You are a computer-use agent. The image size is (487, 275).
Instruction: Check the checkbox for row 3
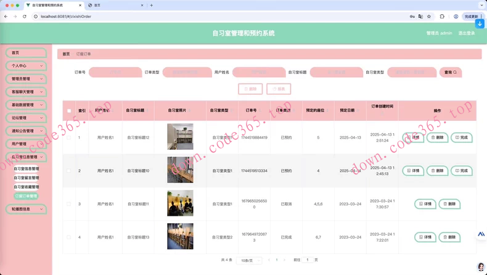[69, 204]
